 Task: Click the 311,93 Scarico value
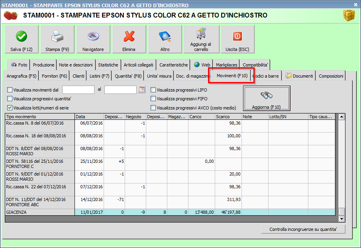tap(233, 199)
